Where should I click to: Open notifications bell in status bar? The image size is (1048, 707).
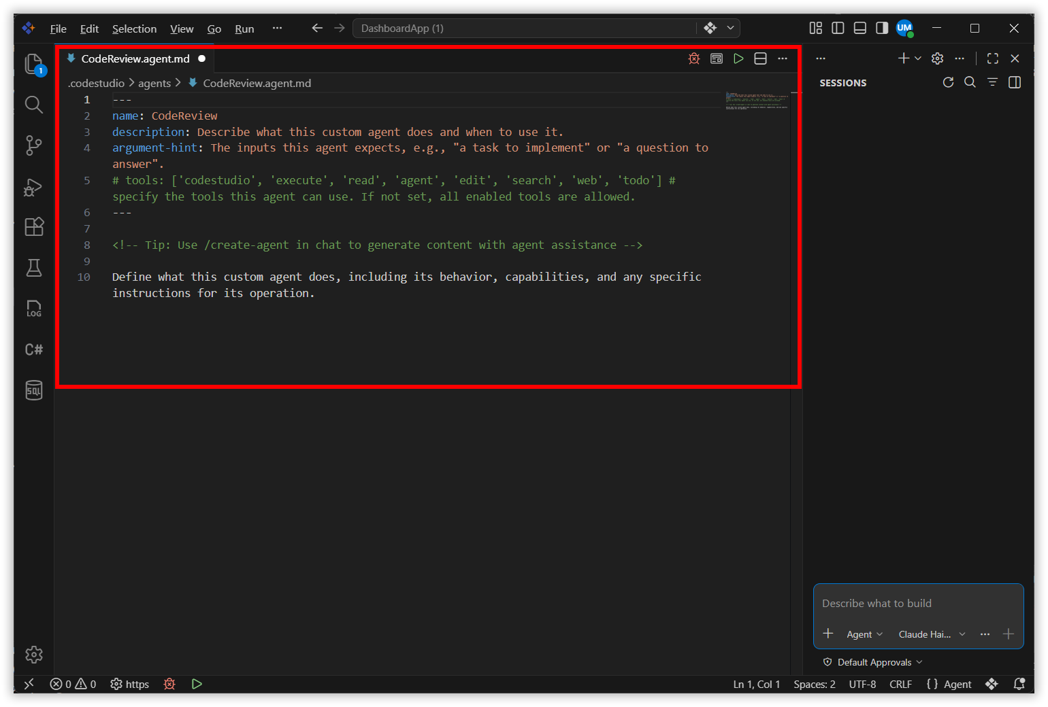point(1019,684)
